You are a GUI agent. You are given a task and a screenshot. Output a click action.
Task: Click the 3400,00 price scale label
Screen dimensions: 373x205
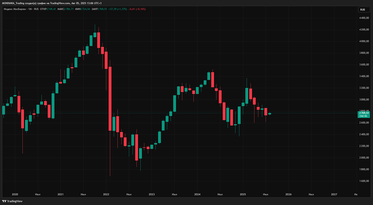click(x=364, y=76)
